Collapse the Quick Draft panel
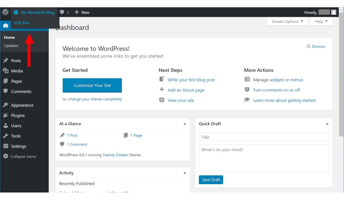This screenshot has width=344, height=200. point(327,124)
